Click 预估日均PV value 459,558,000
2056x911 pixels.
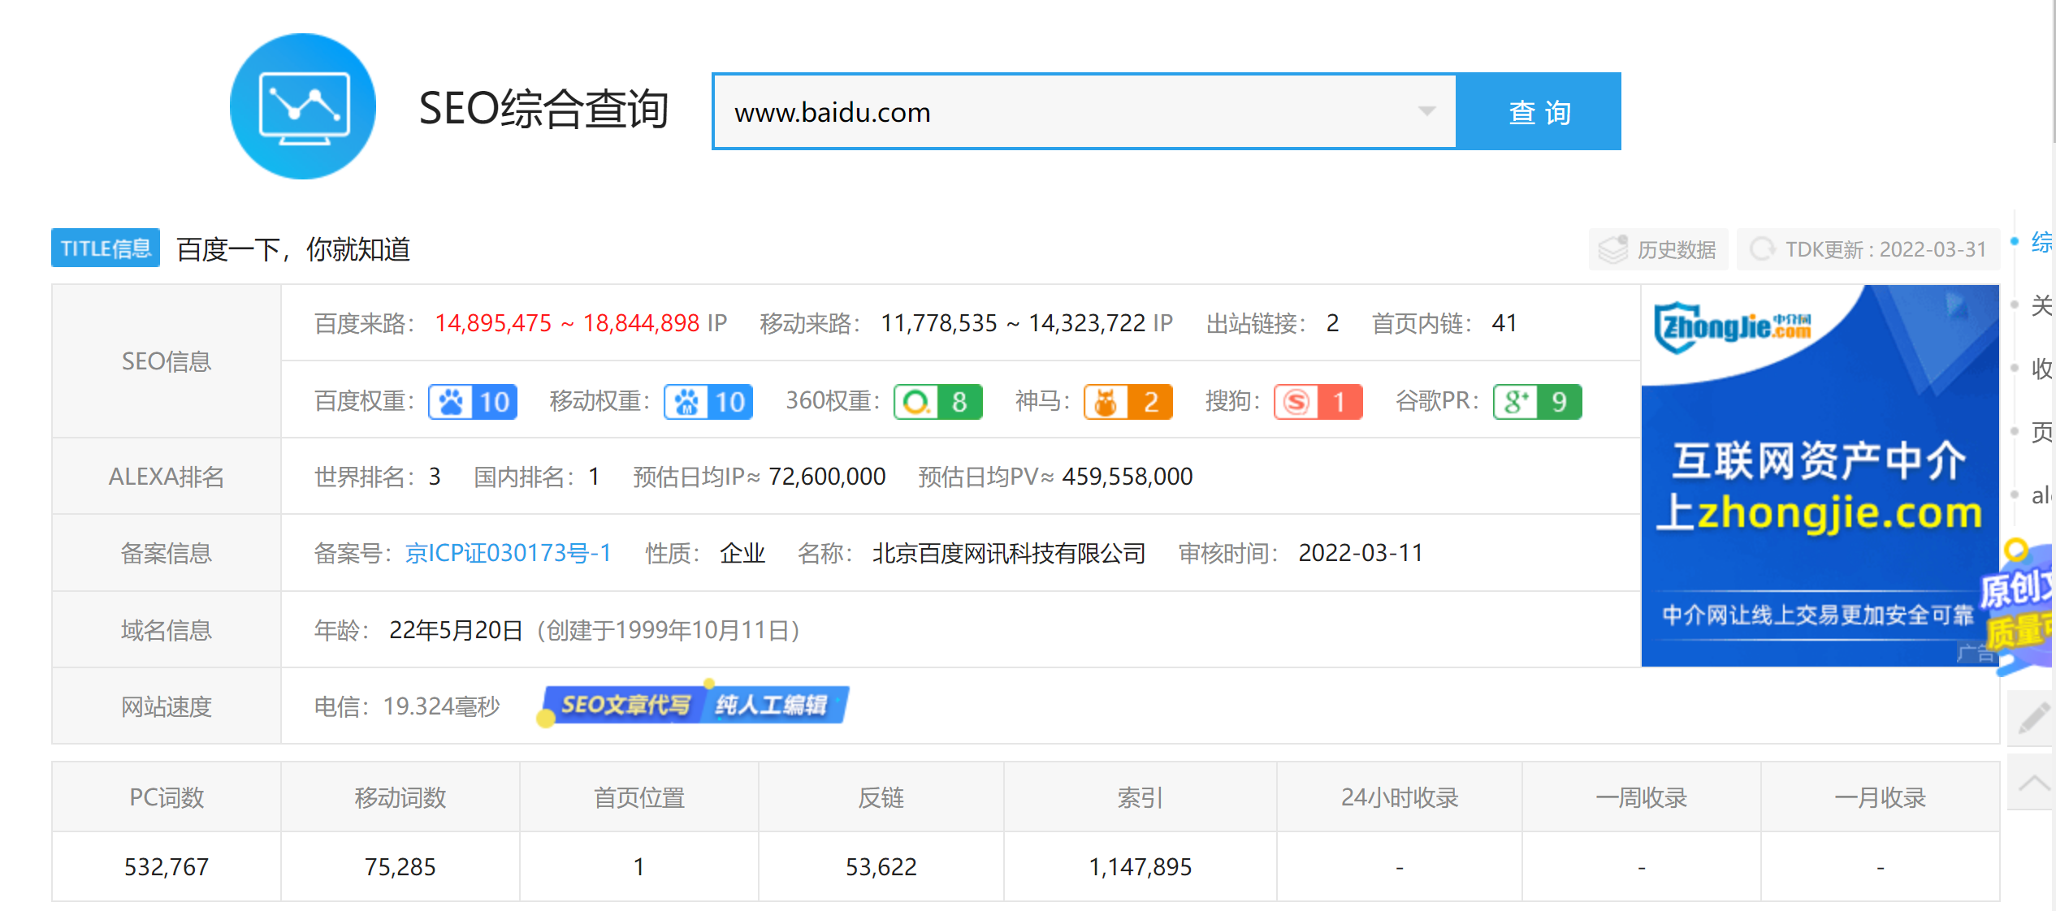(1128, 477)
